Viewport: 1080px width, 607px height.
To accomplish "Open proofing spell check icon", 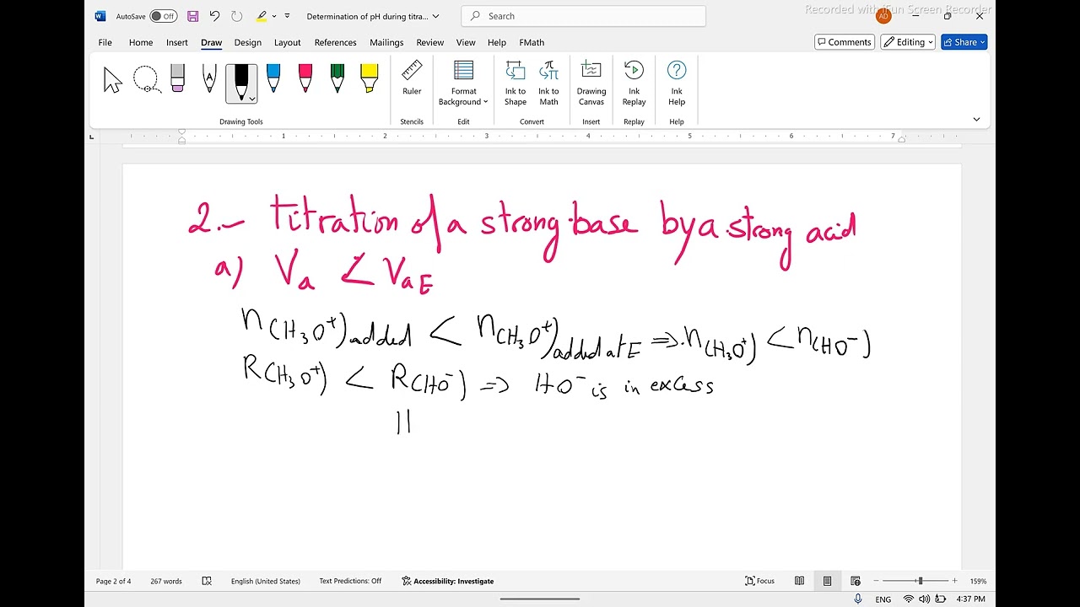I will click(x=207, y=581).
